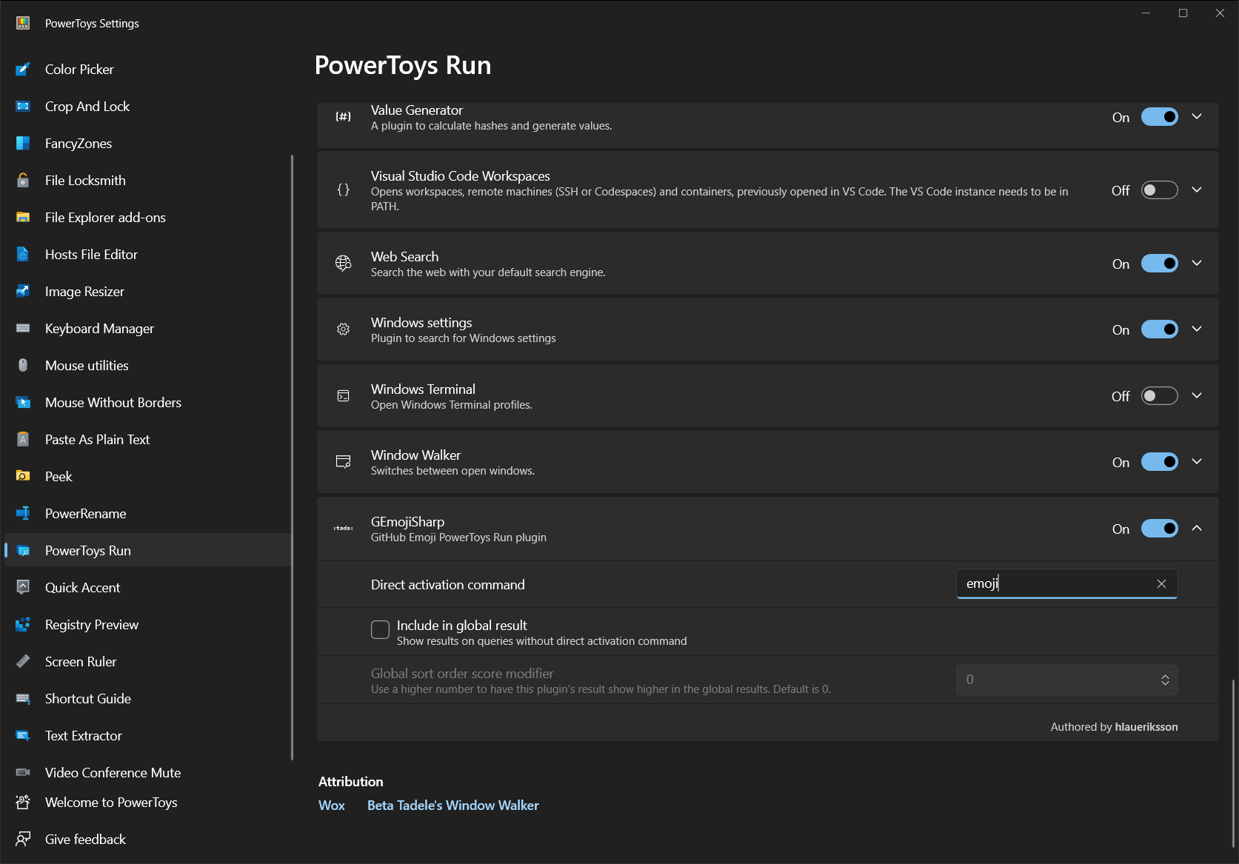Click the Shortcut Guide icon
Viewport: 1239px width, 864px height.
pos(23,699)
